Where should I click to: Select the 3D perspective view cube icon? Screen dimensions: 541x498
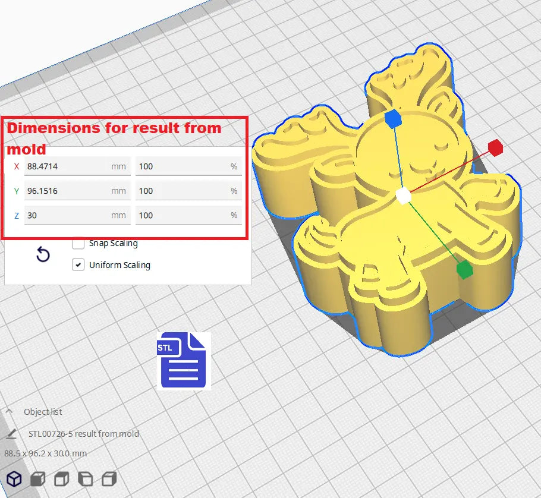14,479
